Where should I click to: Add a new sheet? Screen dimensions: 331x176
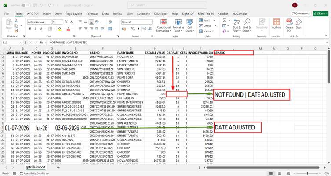[58, 167]
